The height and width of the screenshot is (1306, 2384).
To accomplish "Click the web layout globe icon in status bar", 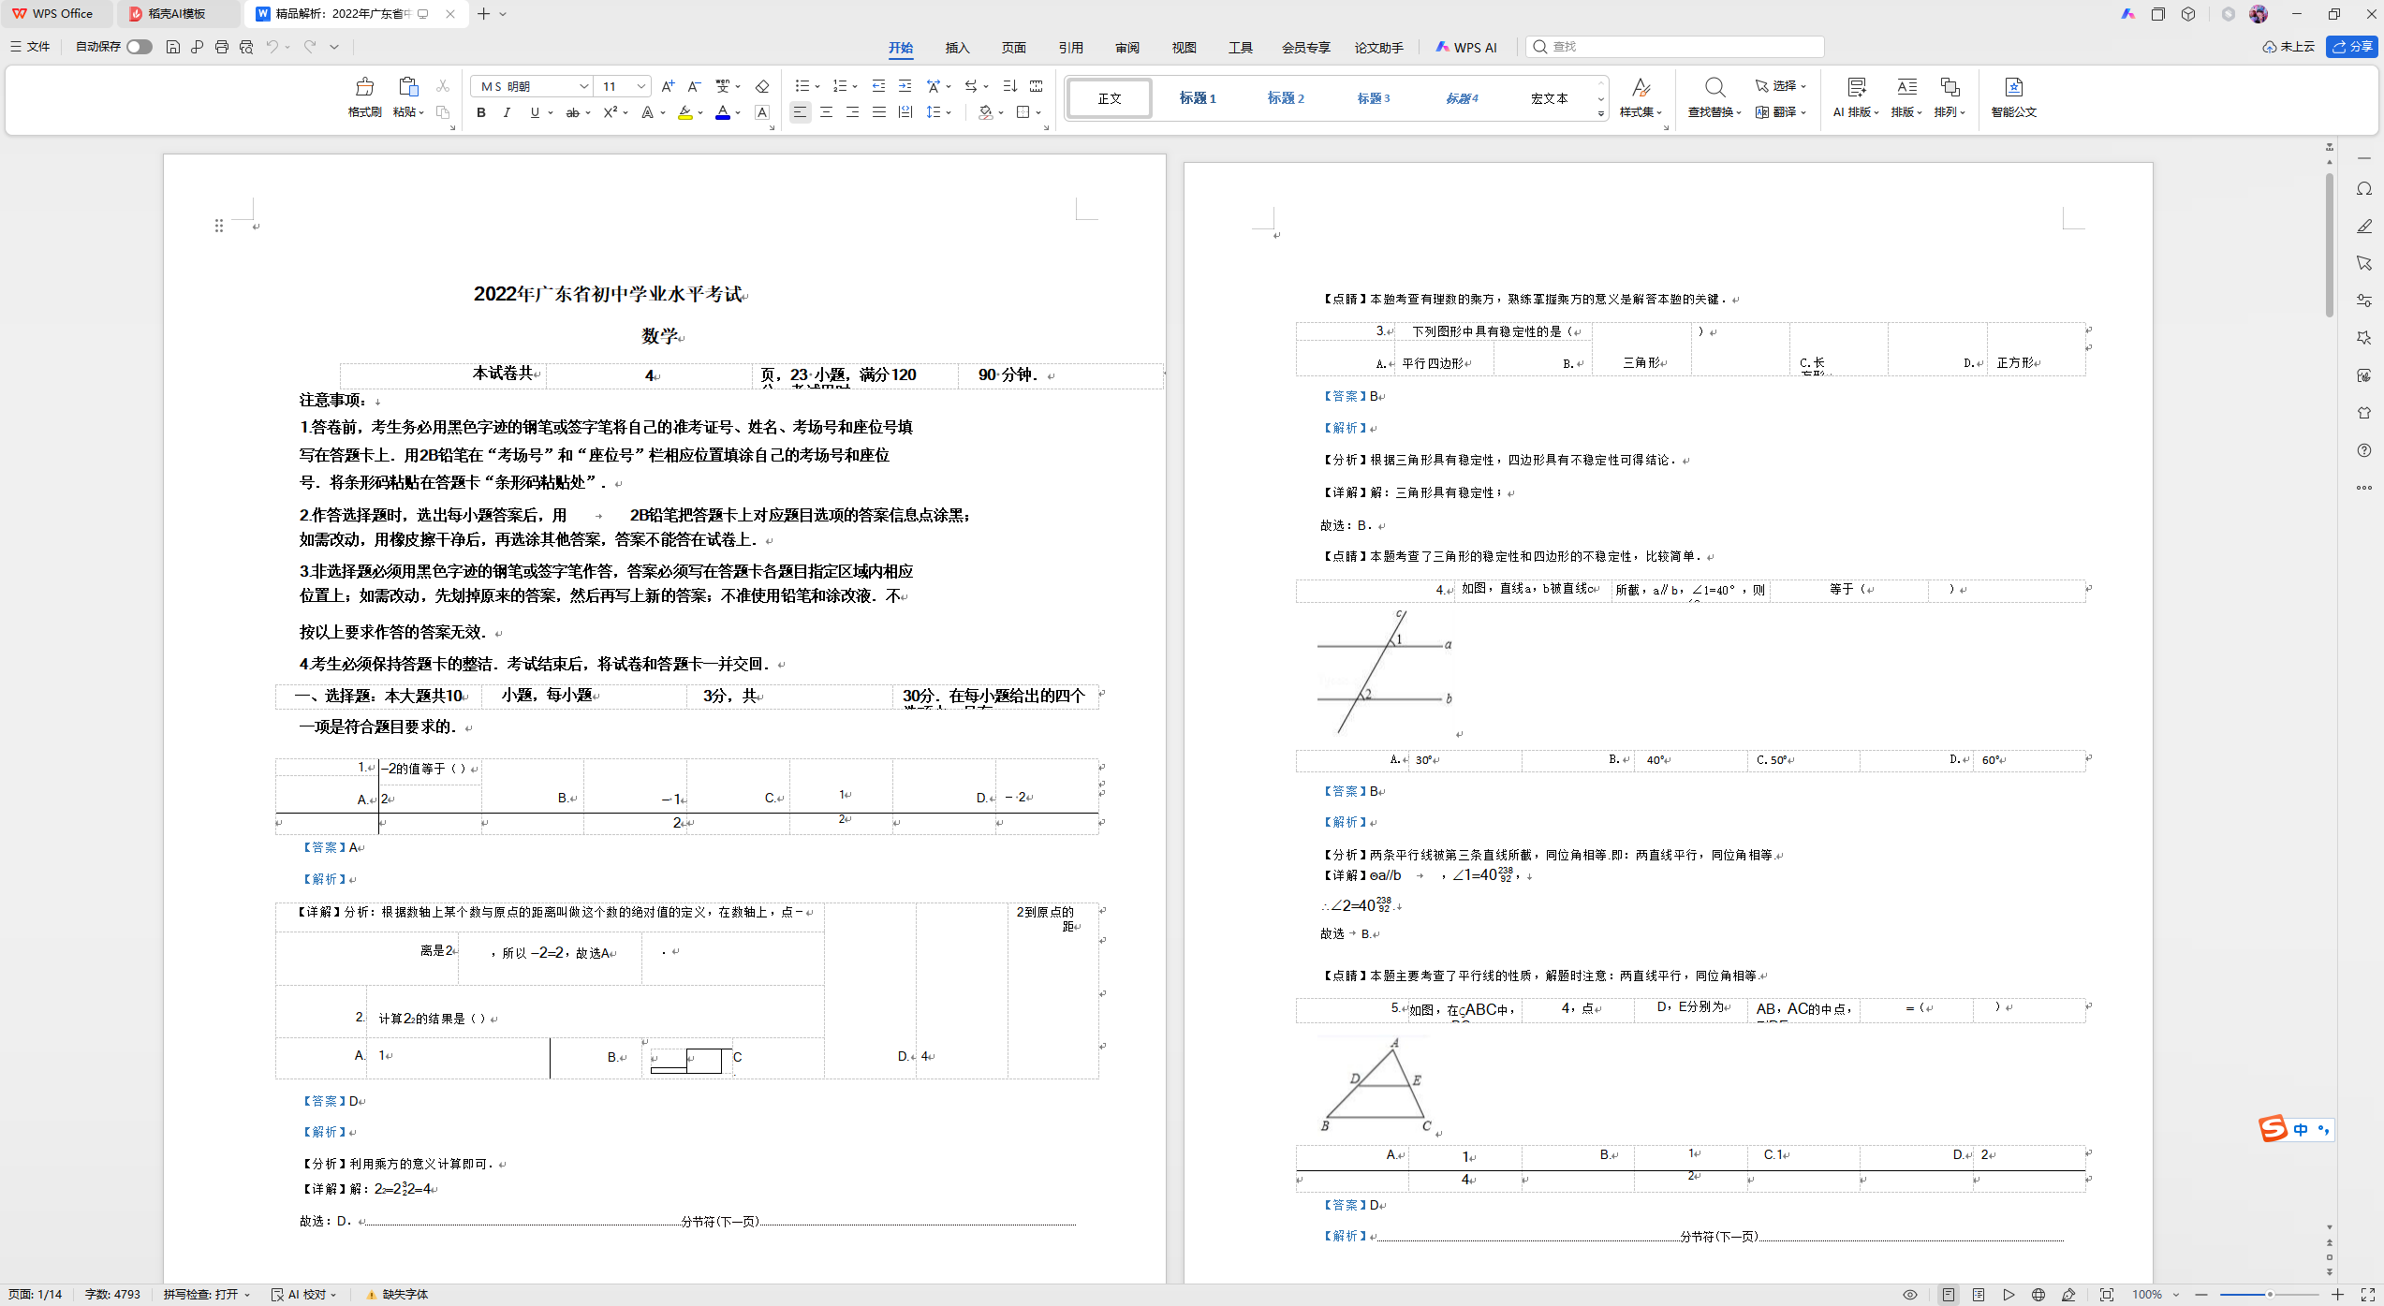I will pos(2038,1295).
